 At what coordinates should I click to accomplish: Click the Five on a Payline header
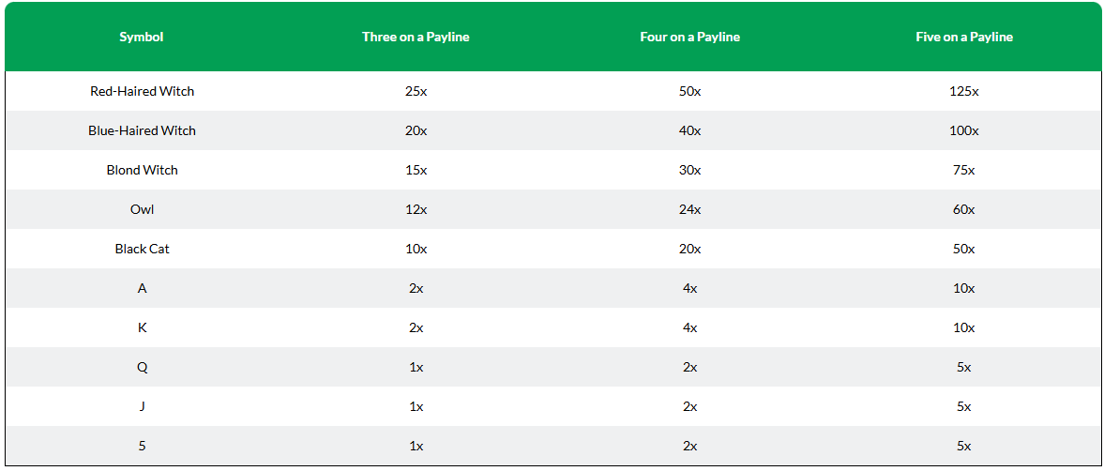coord(964,38)
